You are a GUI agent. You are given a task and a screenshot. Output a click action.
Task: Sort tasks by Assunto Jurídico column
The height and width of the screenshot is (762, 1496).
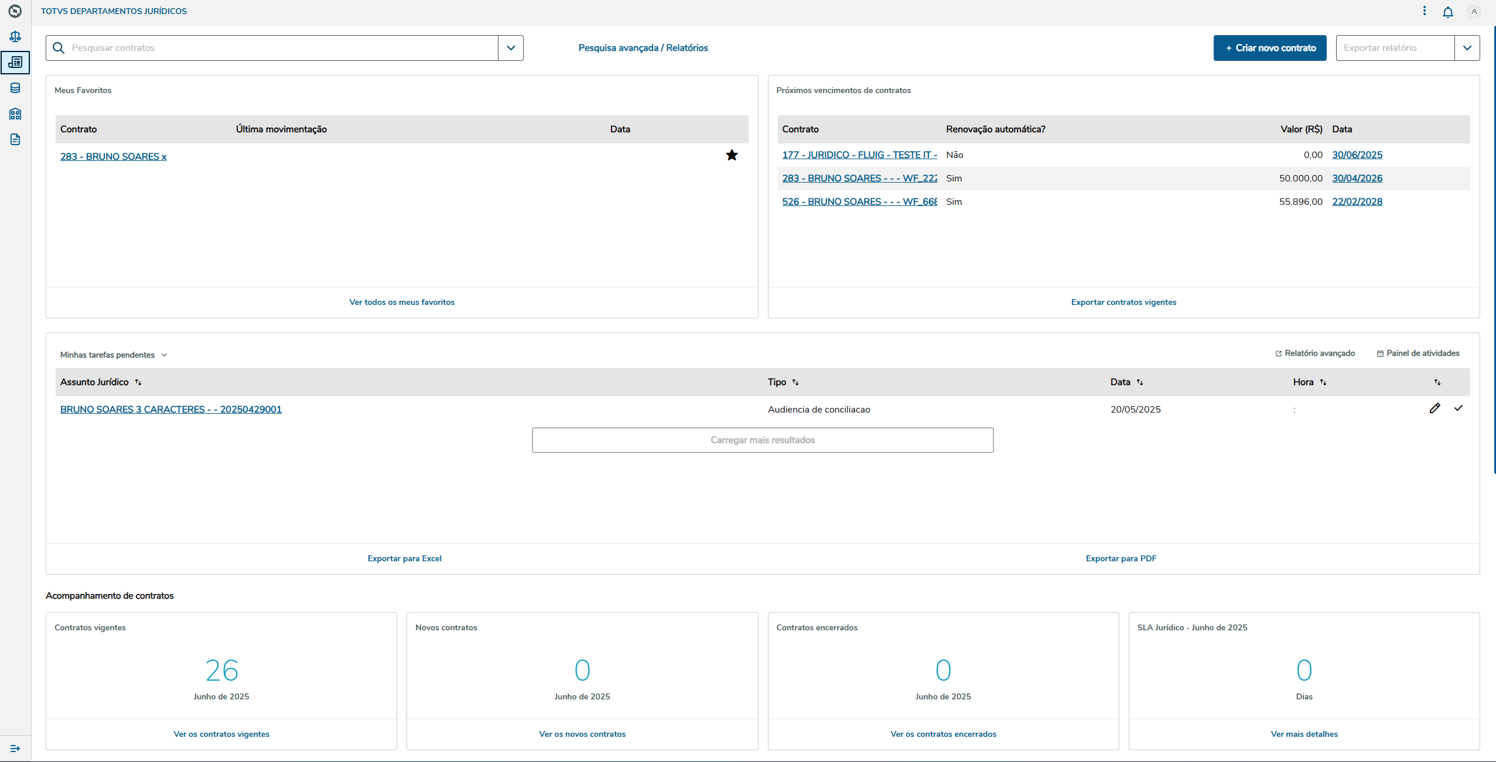coord(138,382)
